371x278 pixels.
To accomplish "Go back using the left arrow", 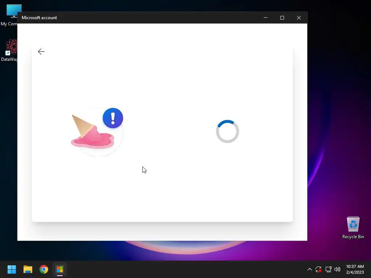I will [41, 51].
